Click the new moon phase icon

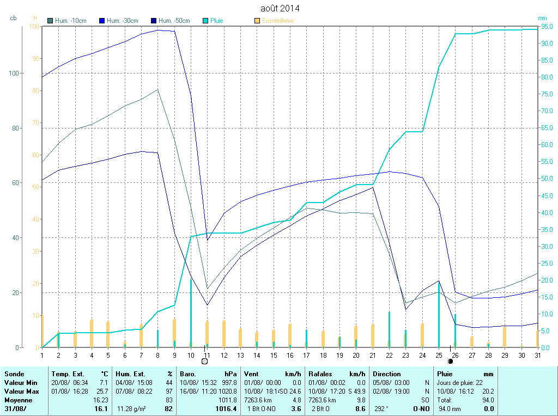click(450, 361)
